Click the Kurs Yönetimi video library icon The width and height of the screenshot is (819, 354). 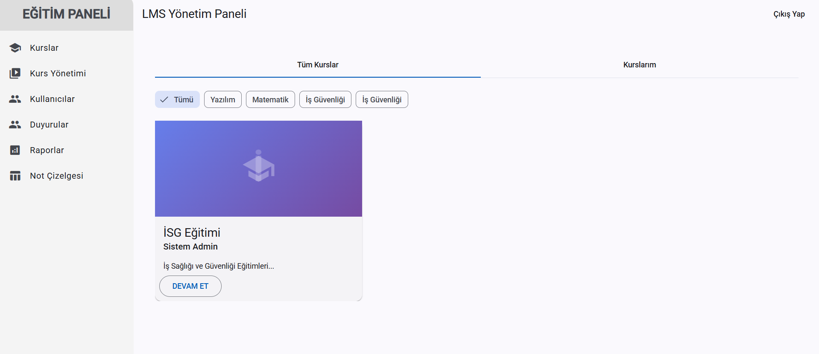coord(15,73)
